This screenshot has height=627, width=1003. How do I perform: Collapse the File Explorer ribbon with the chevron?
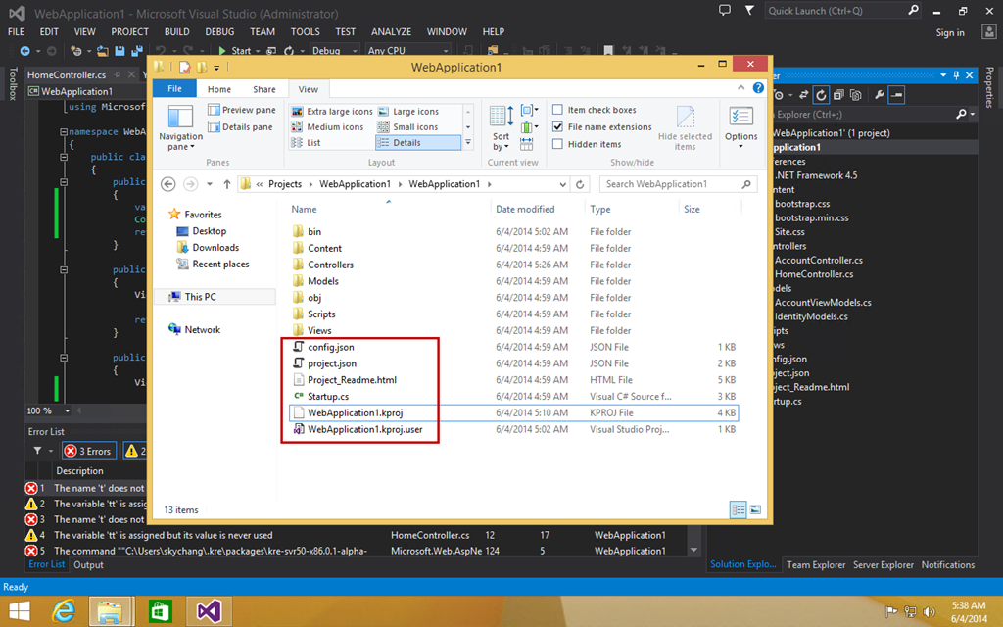(x=740, y=87)
